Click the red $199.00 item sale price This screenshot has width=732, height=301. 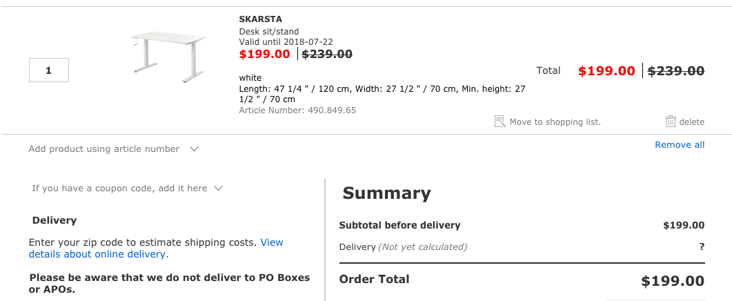click(265, 55)
